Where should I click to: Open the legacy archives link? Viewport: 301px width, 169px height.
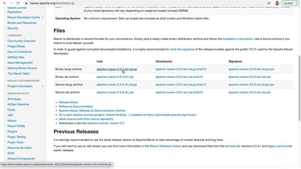click(x=277, y=146)
